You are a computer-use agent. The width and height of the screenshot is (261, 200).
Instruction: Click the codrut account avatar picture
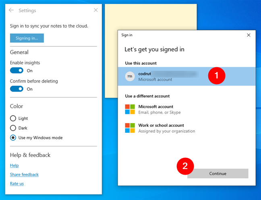(x=130, y=76)
